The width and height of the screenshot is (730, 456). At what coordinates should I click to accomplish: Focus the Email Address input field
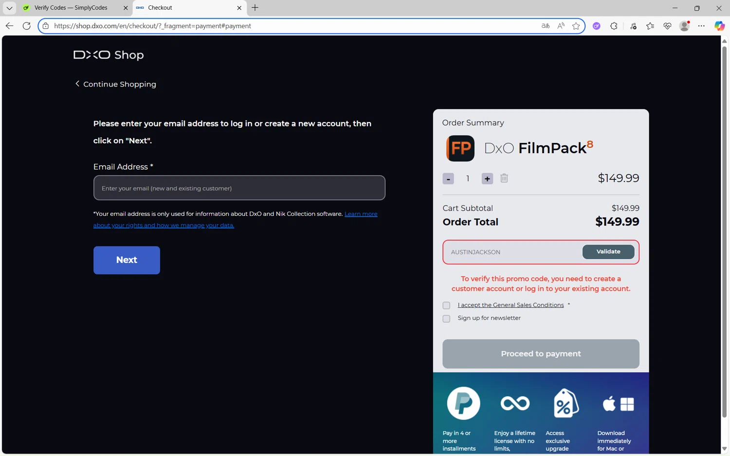239,188
